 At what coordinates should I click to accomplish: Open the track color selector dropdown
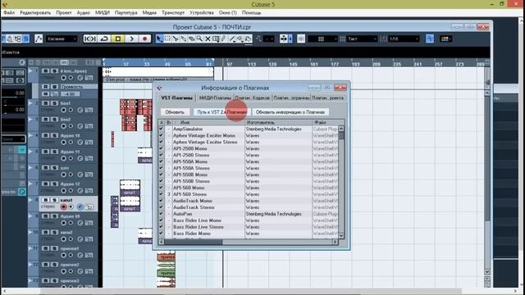pyautogui.click(x=445, y=39)
